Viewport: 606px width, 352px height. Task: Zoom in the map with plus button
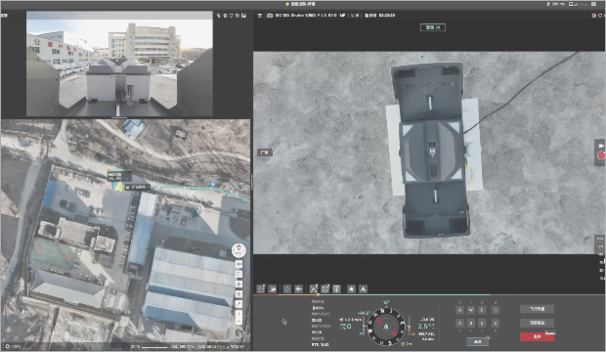pos(238,314)
